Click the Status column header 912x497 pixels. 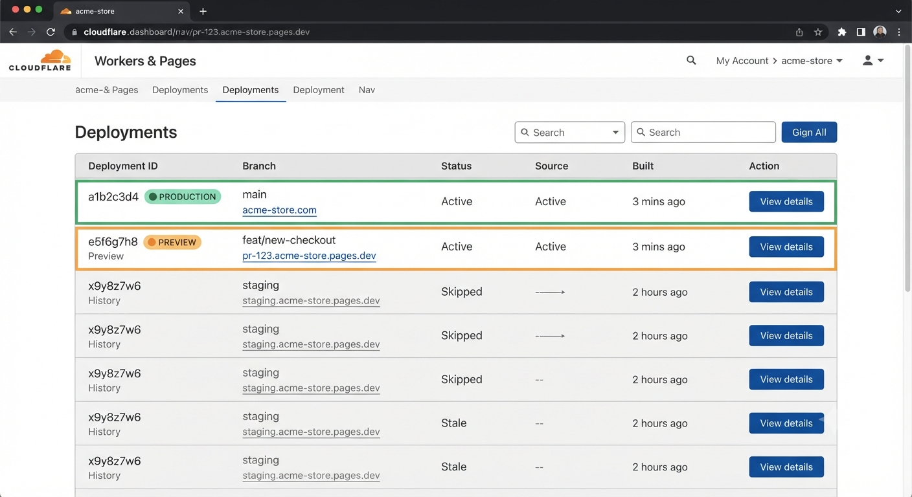457,166
